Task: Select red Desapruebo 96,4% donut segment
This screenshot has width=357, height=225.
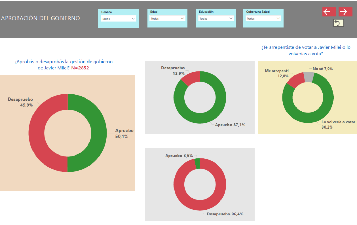Action: click(x=200, y=205)
